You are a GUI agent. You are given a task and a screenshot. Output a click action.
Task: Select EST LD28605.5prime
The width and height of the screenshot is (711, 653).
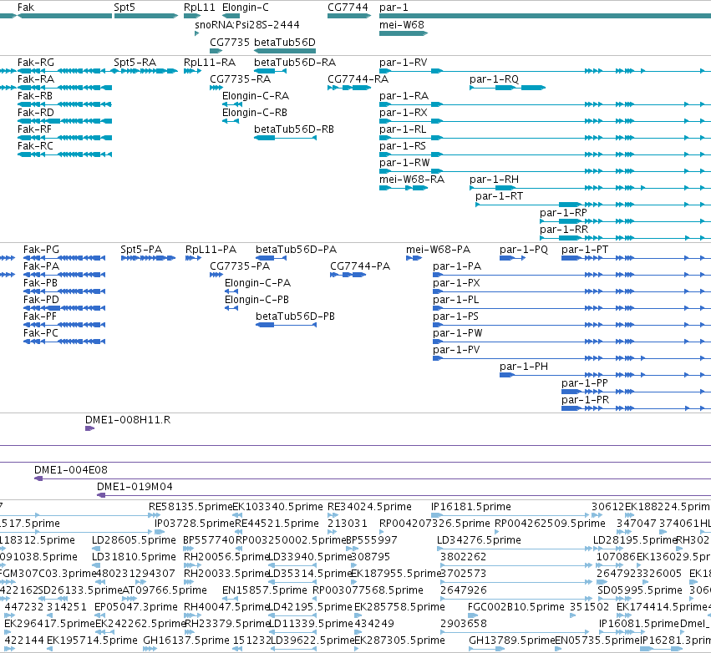pyautogui.click(x=134, y=540)
